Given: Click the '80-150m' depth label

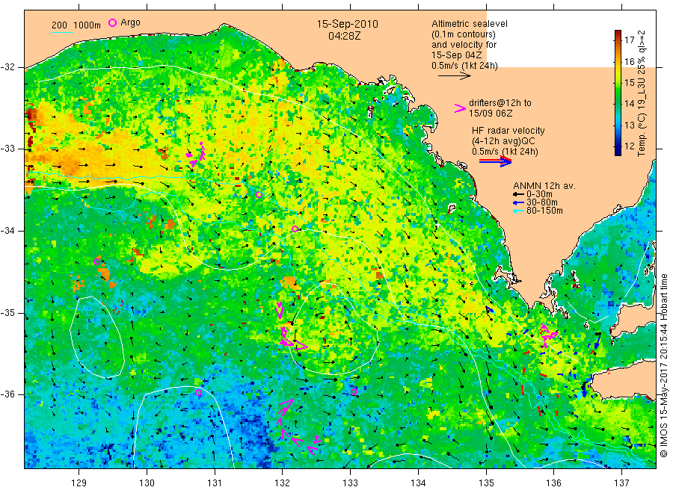Looking at the screenshot, I should pyautogui.click(x=544, y=211).
